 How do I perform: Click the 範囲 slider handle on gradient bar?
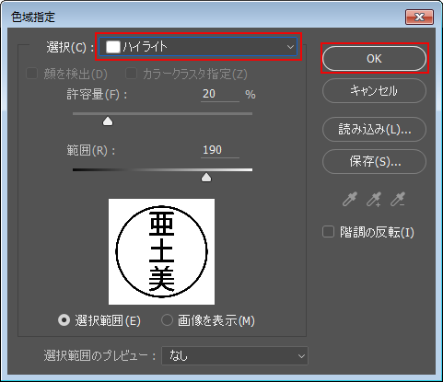point(206,178)
